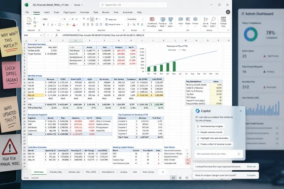This screenshot has height=189, width=284.
Task: Open Find & Select magnifier
Action: tap(213, 22)
